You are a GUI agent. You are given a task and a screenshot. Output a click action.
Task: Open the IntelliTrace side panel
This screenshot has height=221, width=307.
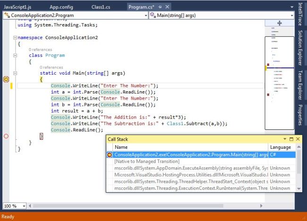(x=300, y=14)
